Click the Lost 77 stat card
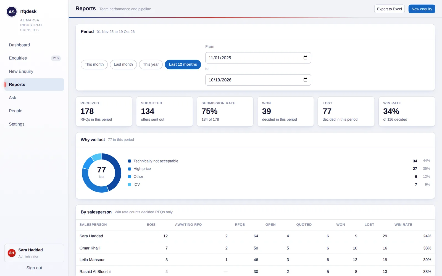Viewport: 442px width, 276px height. 346,112
